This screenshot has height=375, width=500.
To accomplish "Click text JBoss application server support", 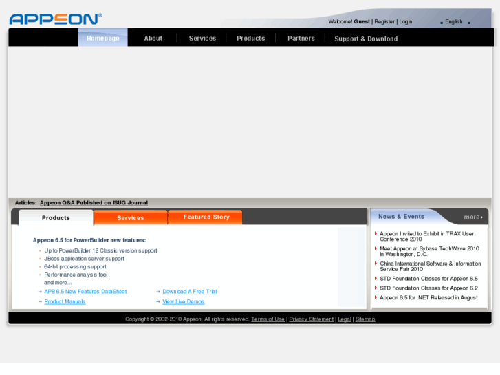I will coord(84,259).
